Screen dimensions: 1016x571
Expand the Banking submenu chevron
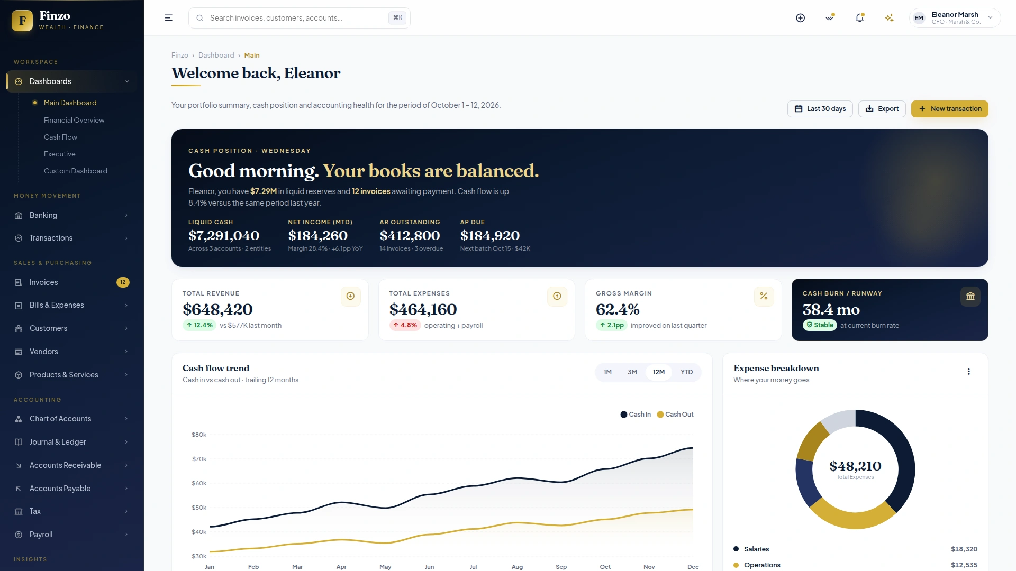(126, 215)
